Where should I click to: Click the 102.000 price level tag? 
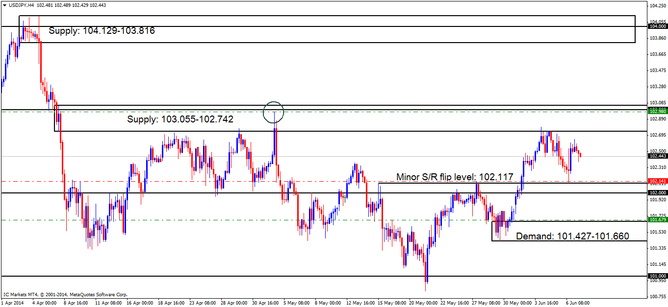[657, 193]
